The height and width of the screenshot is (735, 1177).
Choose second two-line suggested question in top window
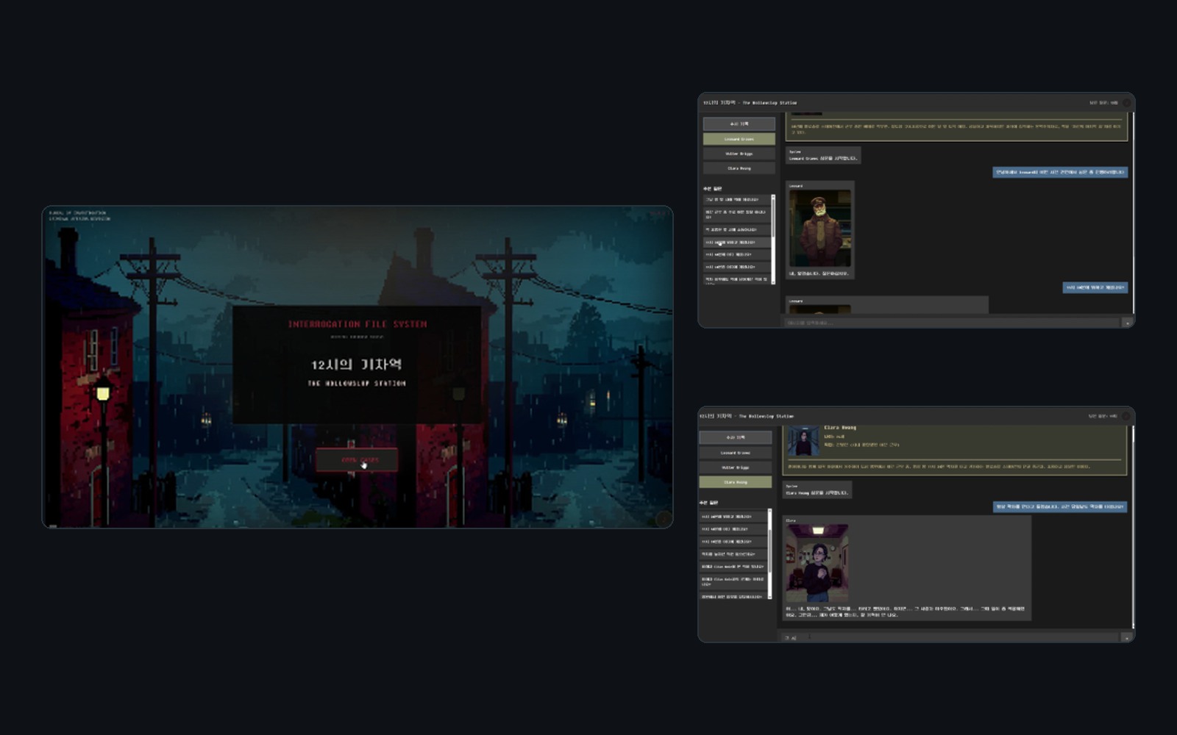(x=736, y=215)
